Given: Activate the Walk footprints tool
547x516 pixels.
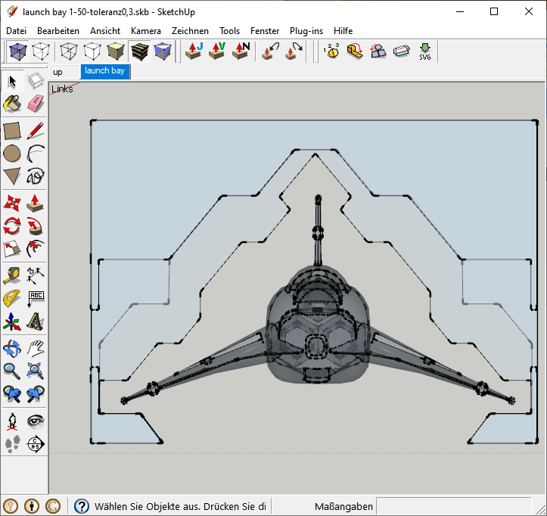Looking at the screenshot, I should (x=12, y=444).
